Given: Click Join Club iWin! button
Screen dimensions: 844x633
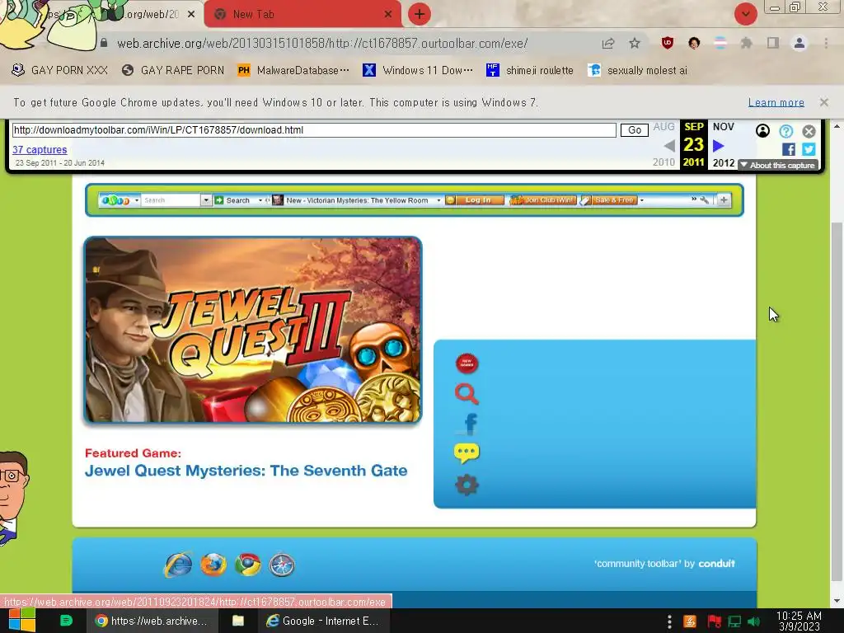Looking at the screenshot, I should pyautogui.click(x=542, y=200).
